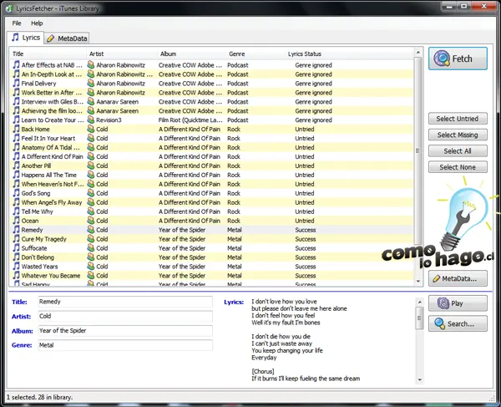The image size is (501, 407).
Task: Click the speaker icon on Play button
Action: point(443,303)
